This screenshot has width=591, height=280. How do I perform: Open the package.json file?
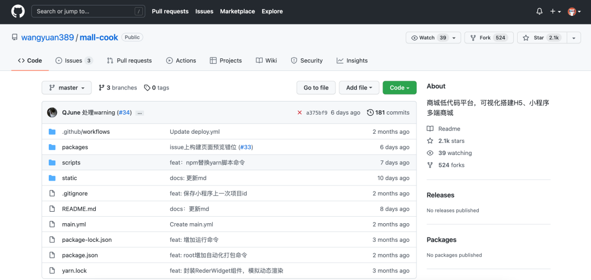click(x=80, y=255)
